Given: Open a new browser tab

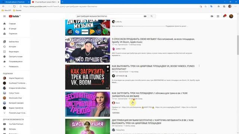Looking at the screenshot, I should [62, 2].
